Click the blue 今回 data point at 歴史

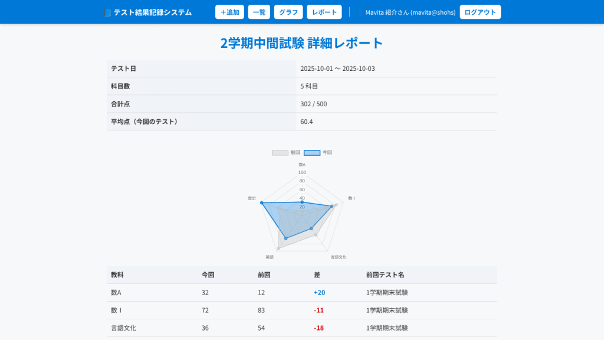tap(261, 203)
